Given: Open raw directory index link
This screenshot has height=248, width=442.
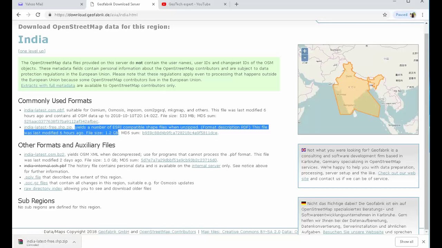Looking at the screenshot, I should (43, 189).
